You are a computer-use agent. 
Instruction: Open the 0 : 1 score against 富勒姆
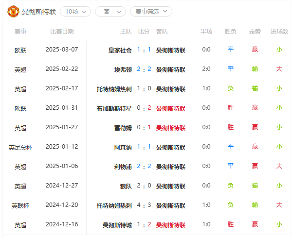(144, 127)
